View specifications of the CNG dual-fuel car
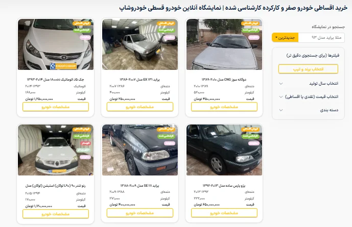 pyautogui.click(x=224, y=107)
